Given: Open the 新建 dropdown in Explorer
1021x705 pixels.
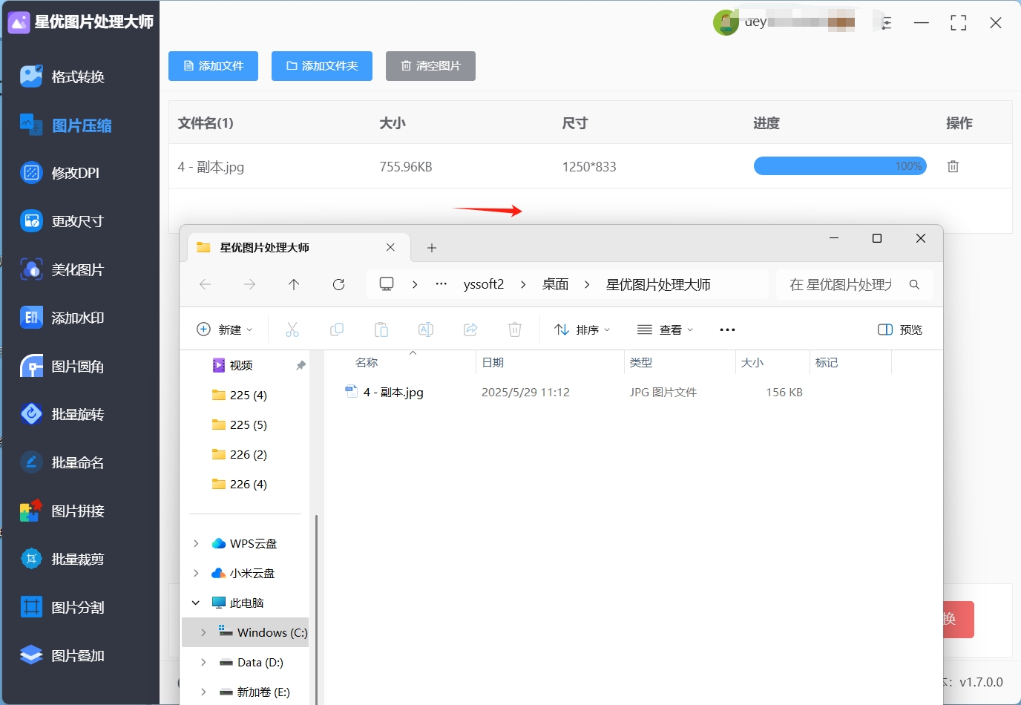Looking at the screenshot, I should tap(224, 329).
